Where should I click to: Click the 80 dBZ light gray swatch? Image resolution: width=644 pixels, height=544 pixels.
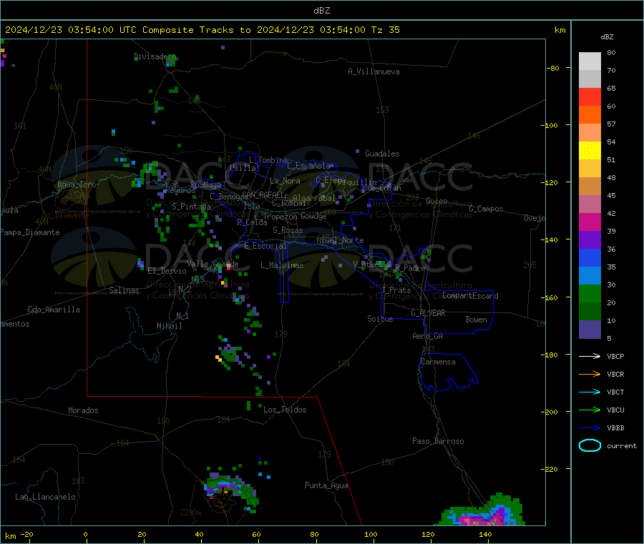(590, 61)
